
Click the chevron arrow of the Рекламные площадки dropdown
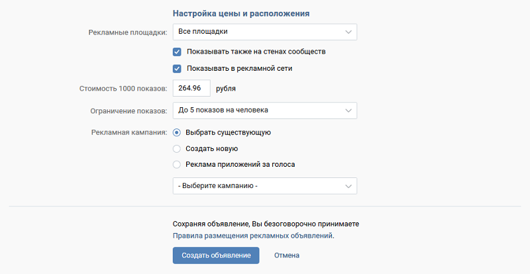click(x=348, y=32)
